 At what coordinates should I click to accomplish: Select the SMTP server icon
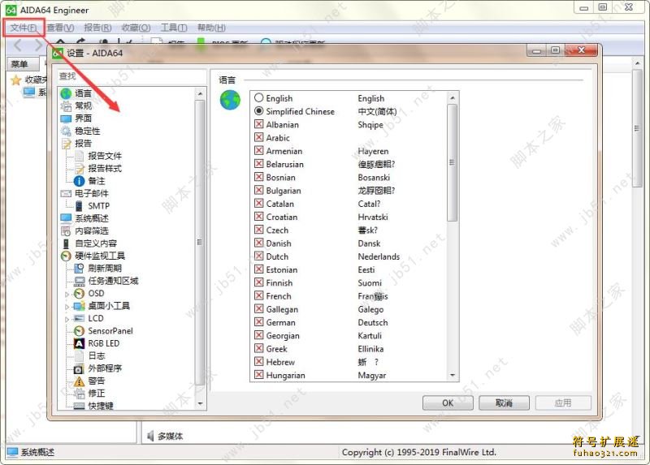tap(79, 206)
